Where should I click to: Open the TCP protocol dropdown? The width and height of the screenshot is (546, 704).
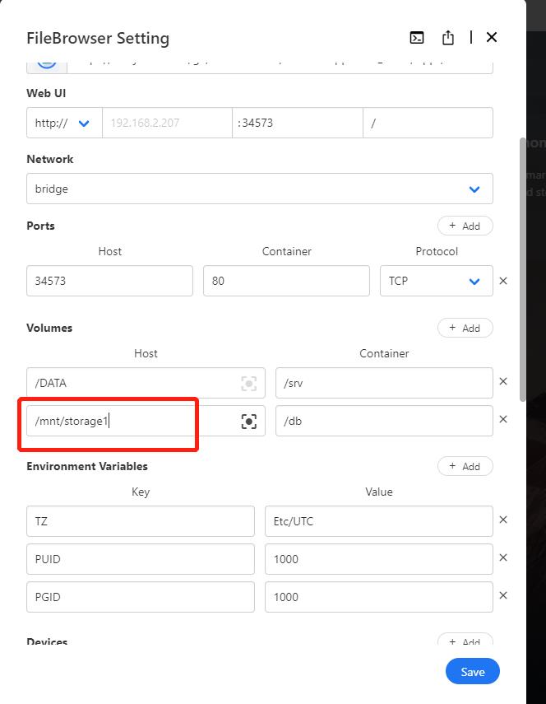(437, 281)
